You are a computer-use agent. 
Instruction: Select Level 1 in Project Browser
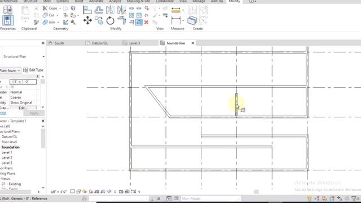(7, 152)
